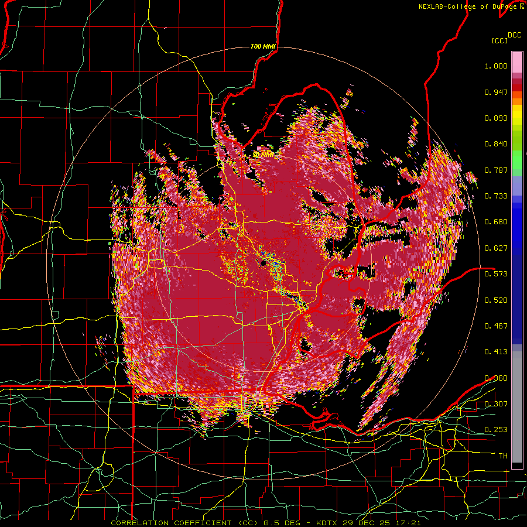
Task: Click the black radar site dot at map center
Action: point(263,263)
